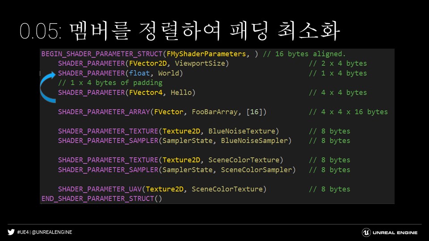
Task: Click SHADER_PARAMETER_ARRAY macro text
Action: pos(104,112)
